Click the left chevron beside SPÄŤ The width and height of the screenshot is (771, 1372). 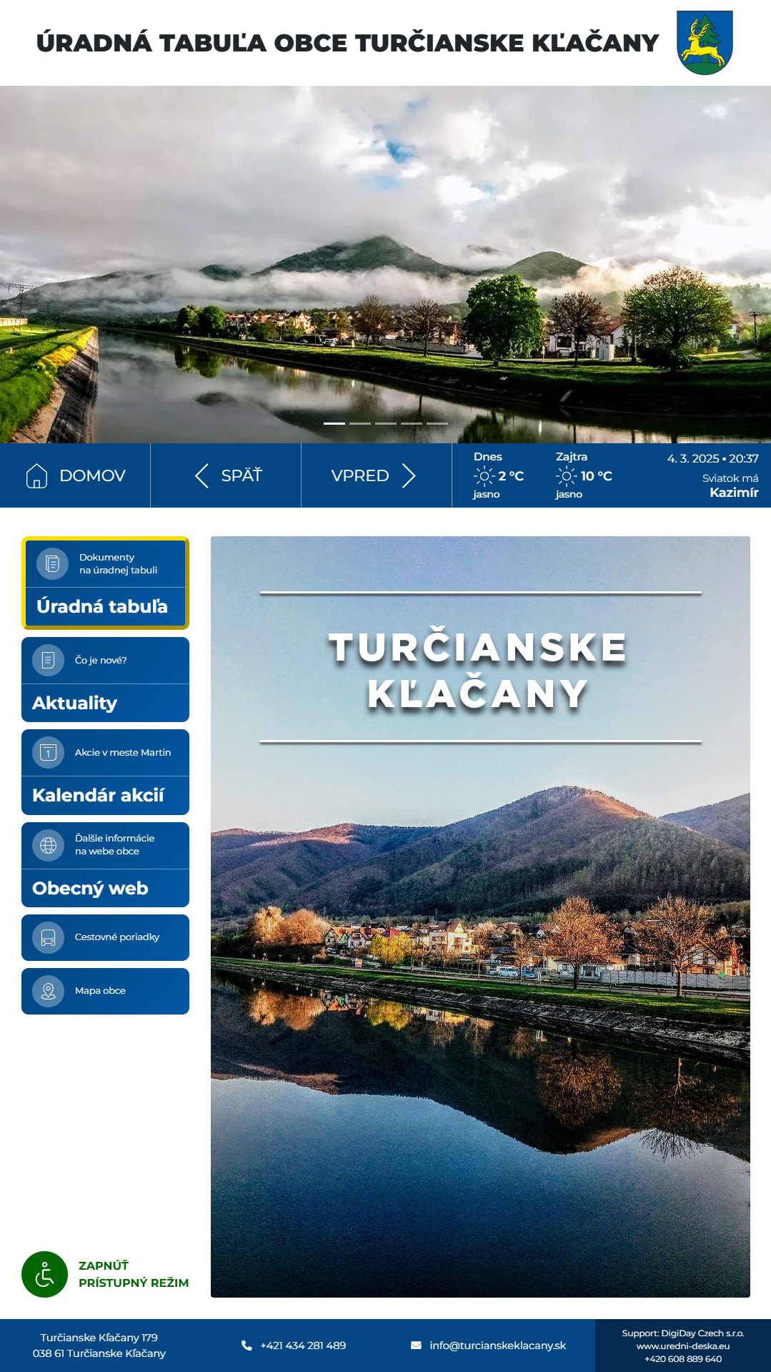(x=202, y=475)
